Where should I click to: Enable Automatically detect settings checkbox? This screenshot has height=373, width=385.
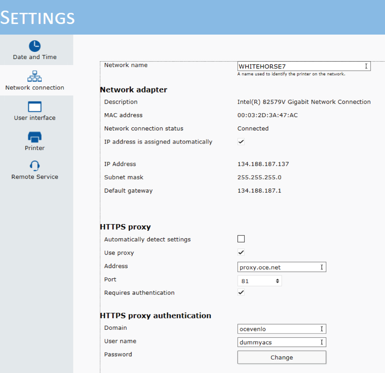click(241, 239)
